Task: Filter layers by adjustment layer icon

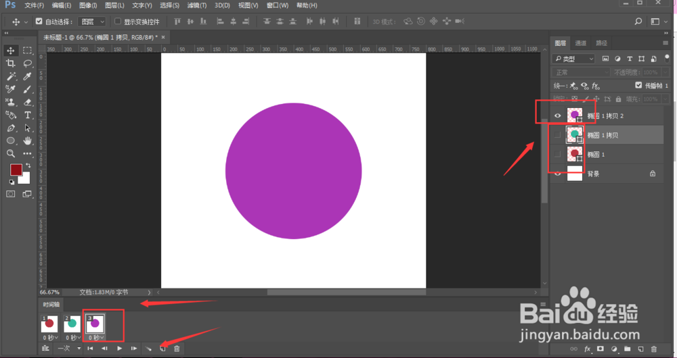Action: tap(617, 59)
